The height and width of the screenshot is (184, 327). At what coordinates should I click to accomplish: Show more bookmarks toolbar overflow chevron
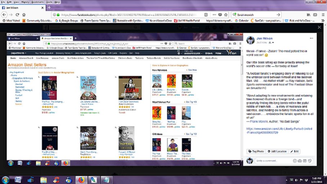tap(323, 21)
